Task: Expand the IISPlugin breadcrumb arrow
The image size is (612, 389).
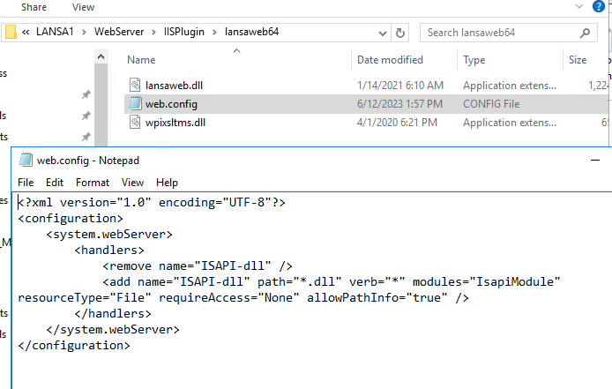Action: (214, 32)
